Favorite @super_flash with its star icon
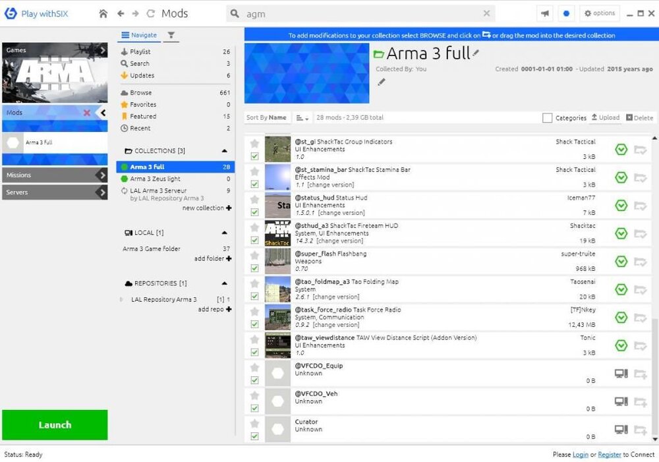Image resolution: width=659 pixels, height=462 pixels. click(254, 256)
